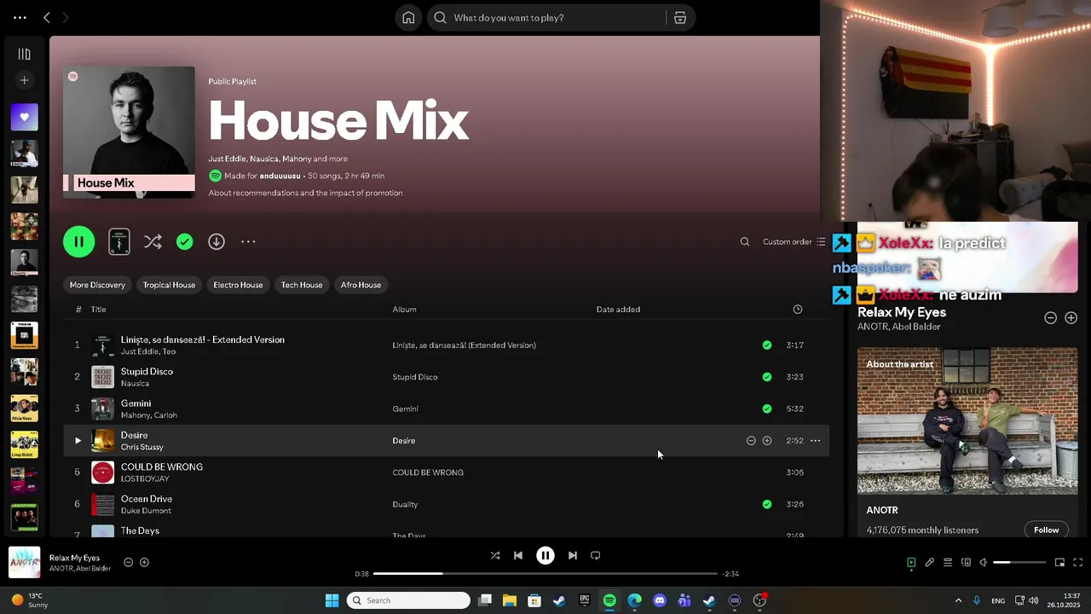Toggle shuffle for House Mix playlist
Screen dimensions: 1091x614
[x=153, y=241]
